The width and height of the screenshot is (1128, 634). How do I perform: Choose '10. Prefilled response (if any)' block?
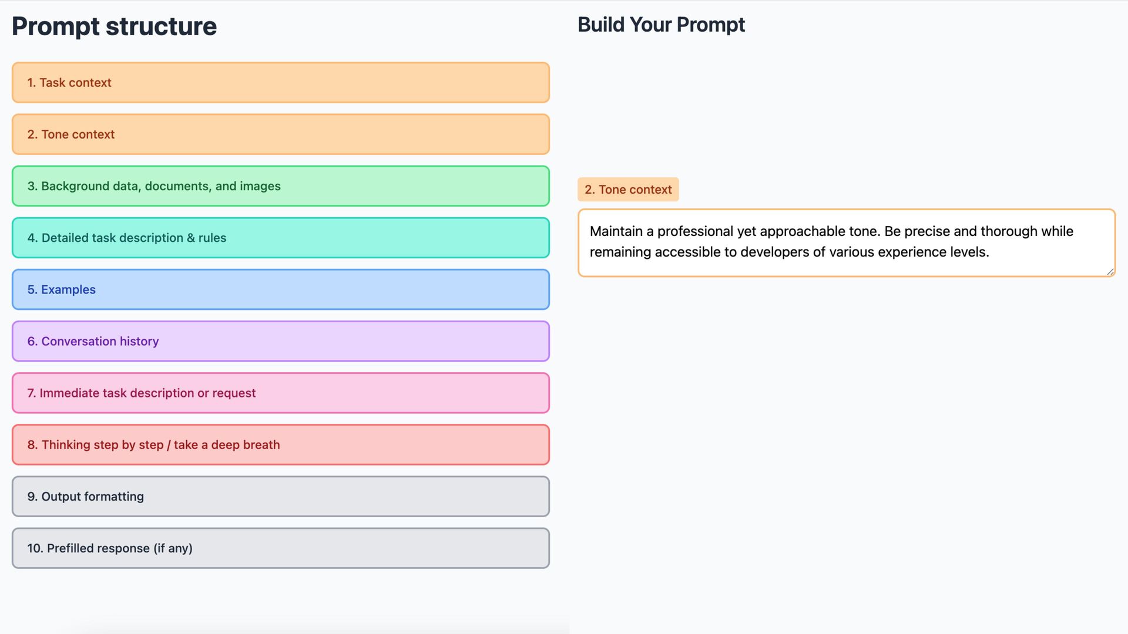click(x=281, y=548)
